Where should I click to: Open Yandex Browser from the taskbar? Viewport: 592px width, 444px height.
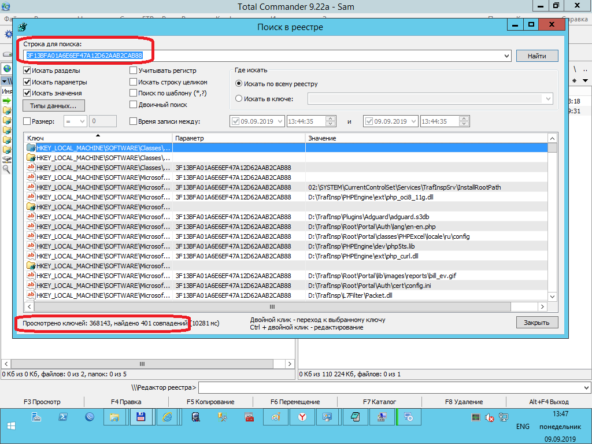302,417
